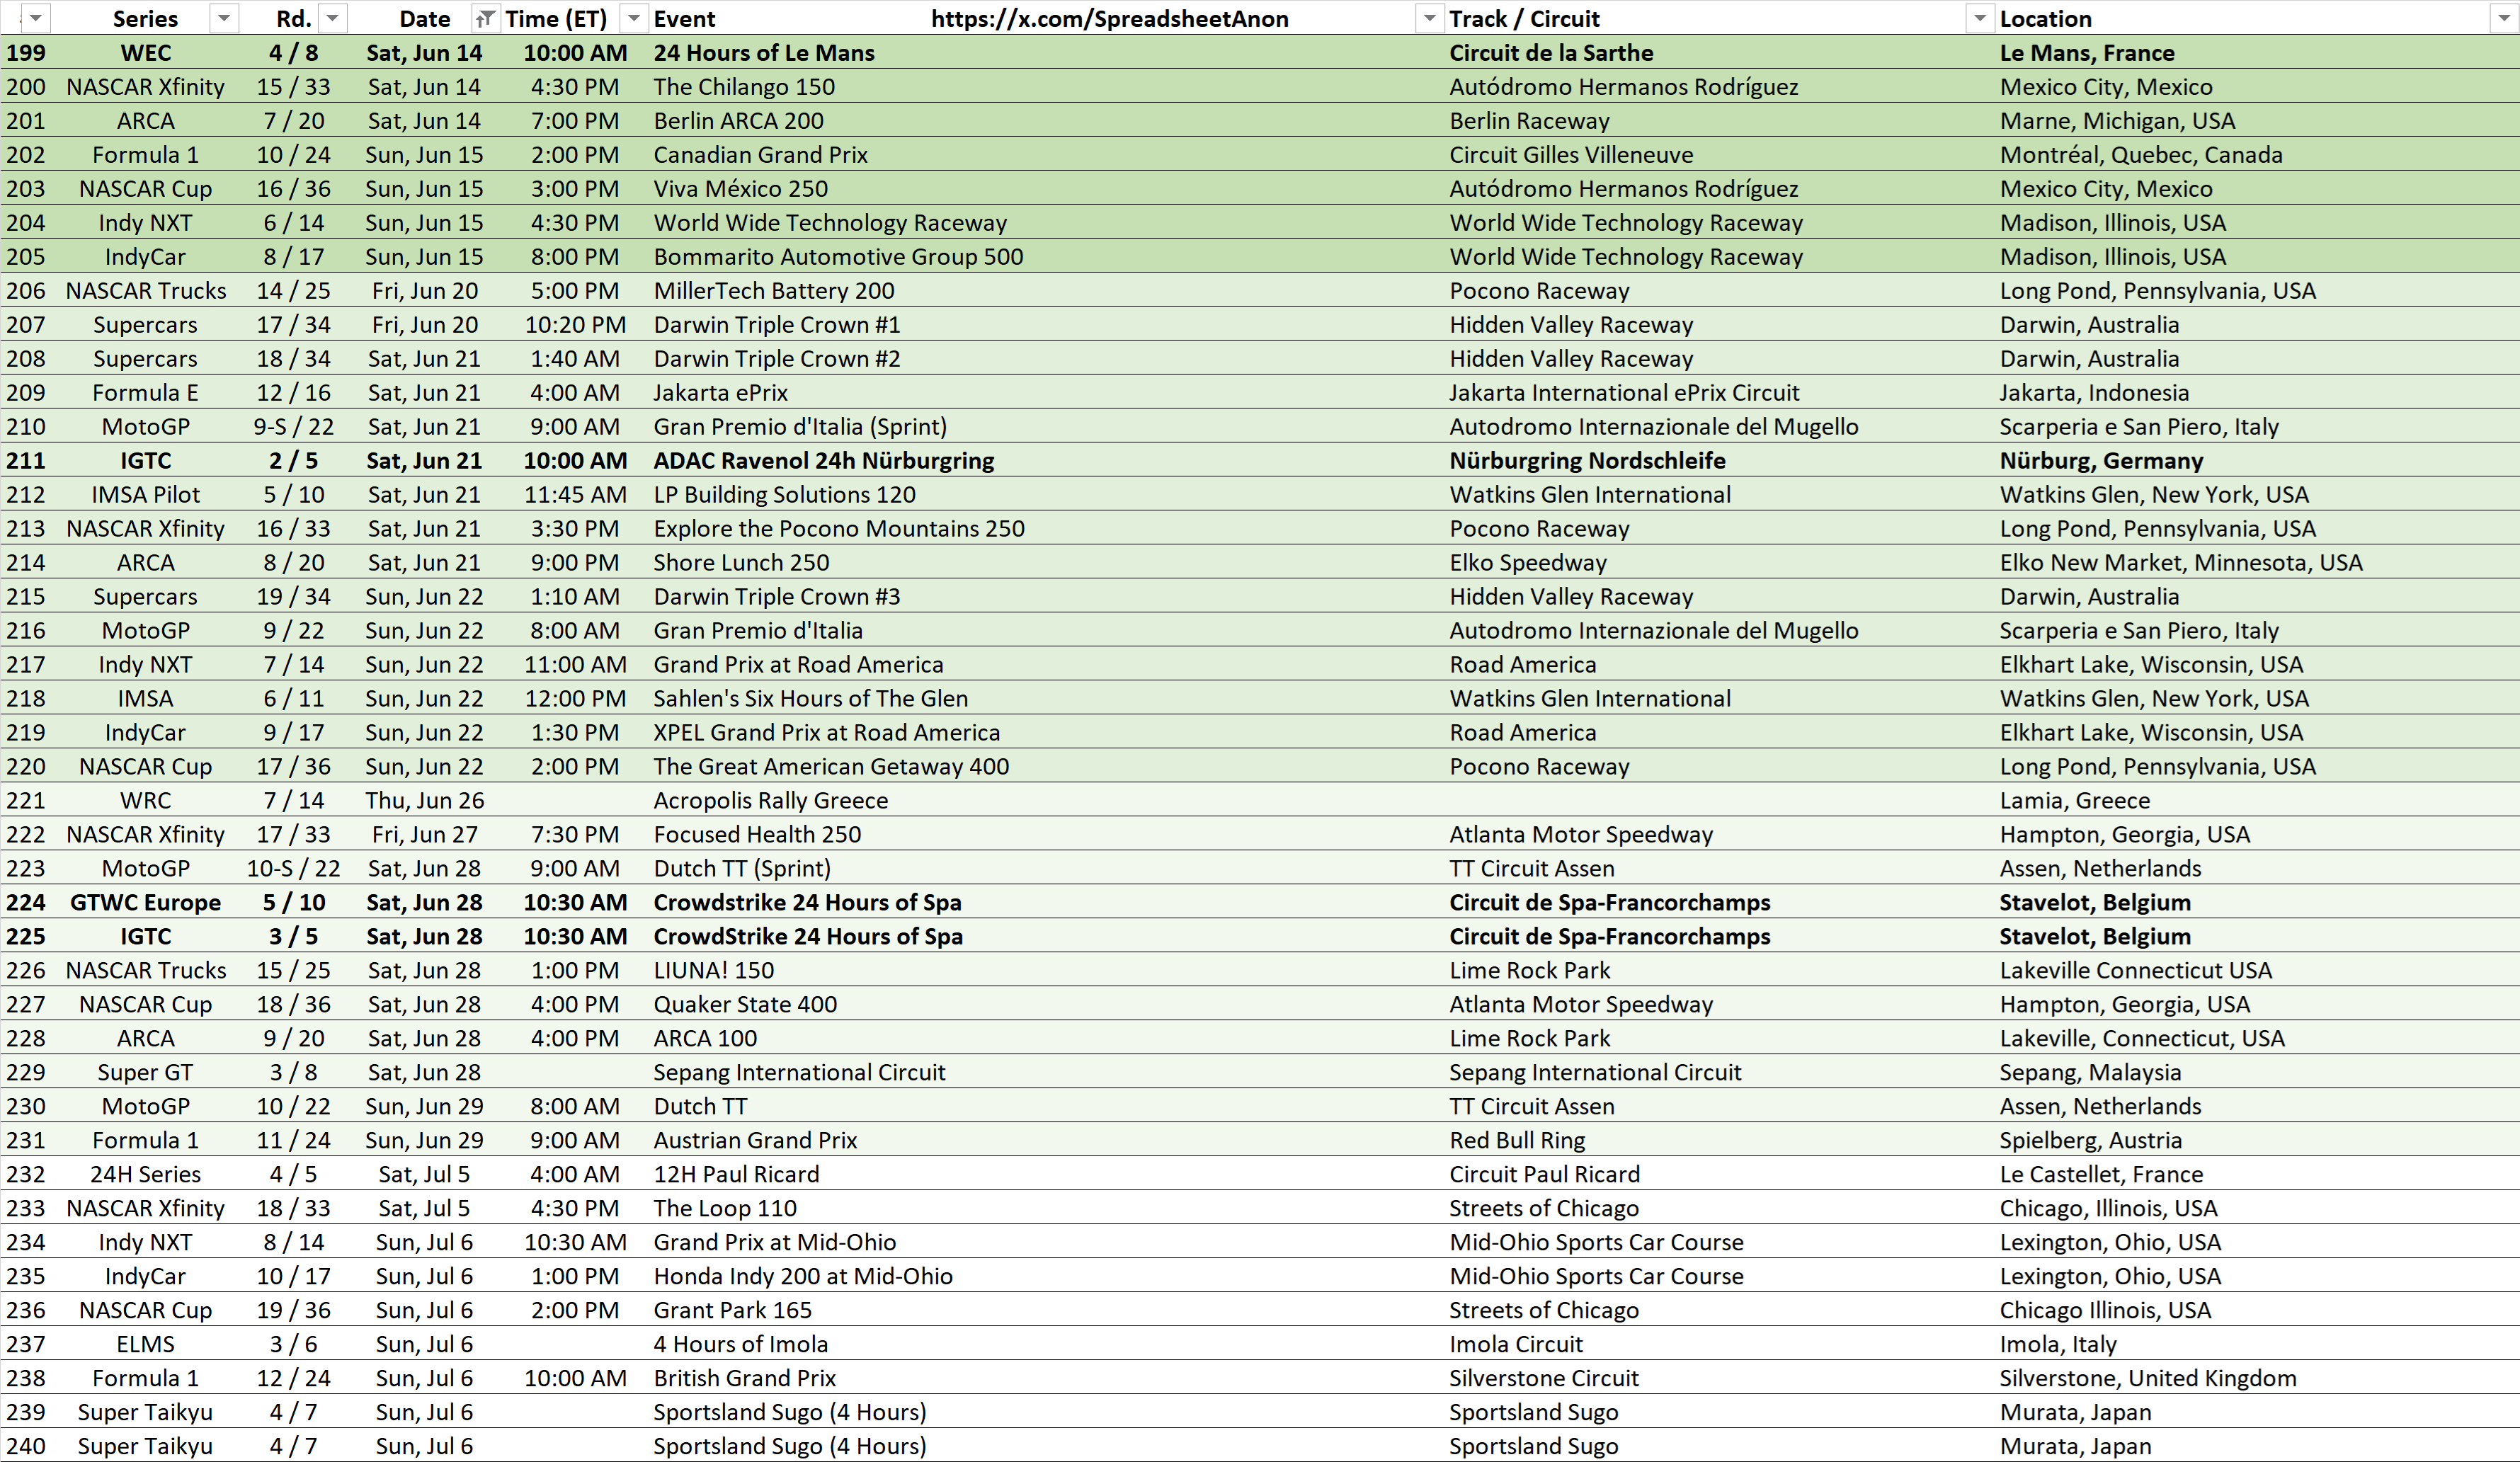Screen dimensions: 2520x1462
Task: Select the 'Circuit de la Sarthe' cell
Action: click(1551, 53)
